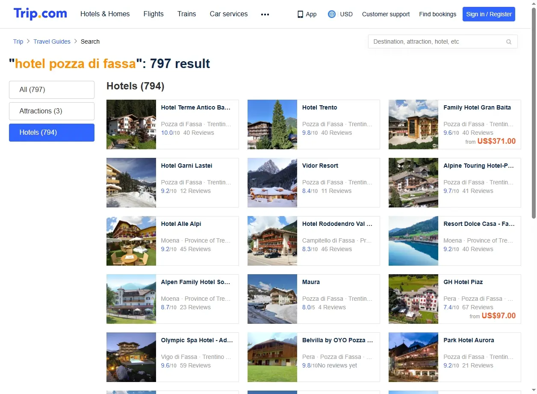The height and width of the screenshot is (394, 537).
Task: Click the search magnifier icon
Action: pos(509,41)
